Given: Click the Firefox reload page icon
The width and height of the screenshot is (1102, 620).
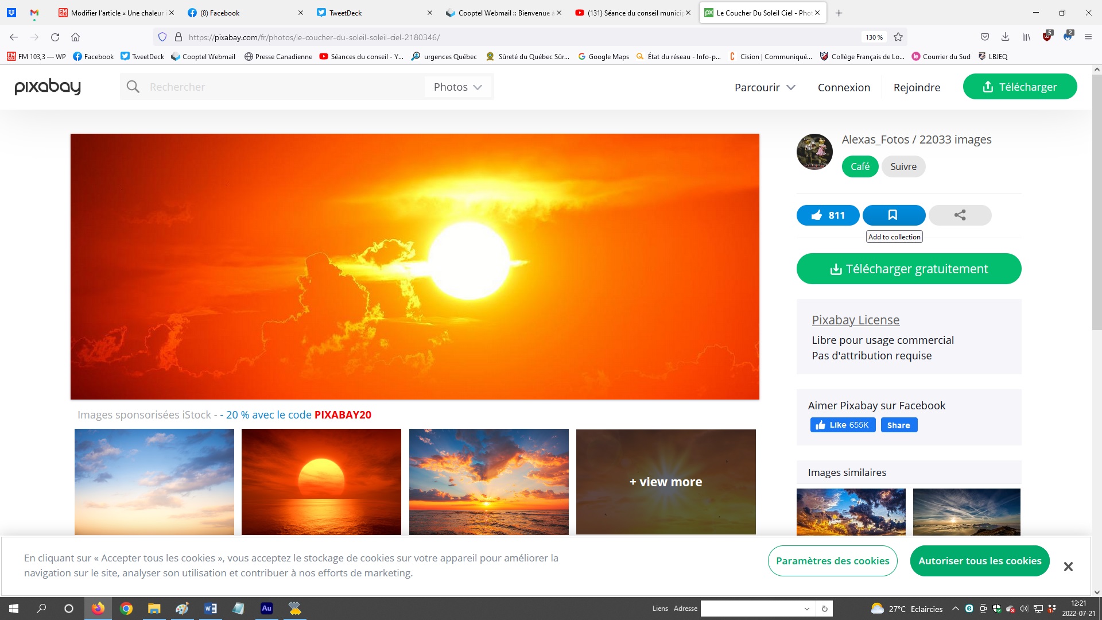Looking at the screenshot, I should pyautogui.click(x=55, y=37).
